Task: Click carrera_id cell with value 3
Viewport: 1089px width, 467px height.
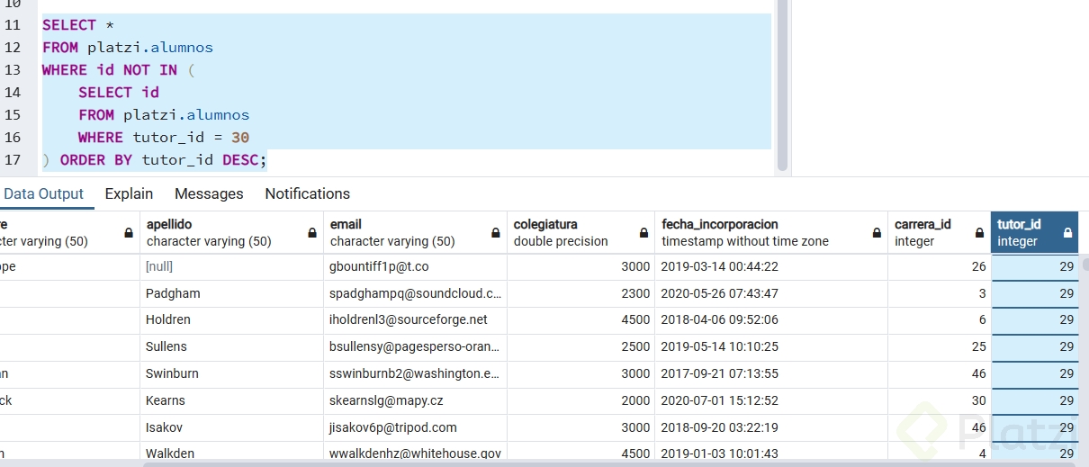Action: pyautogui.click(x=940, y=293)
